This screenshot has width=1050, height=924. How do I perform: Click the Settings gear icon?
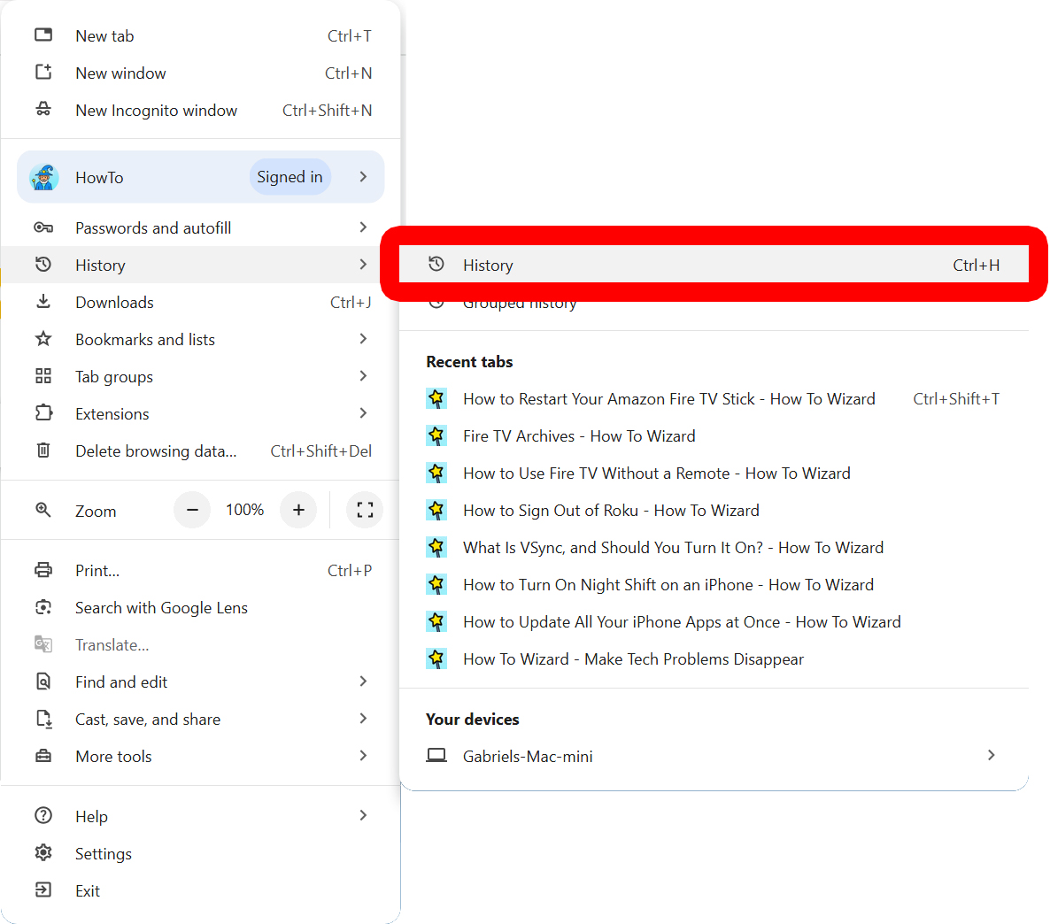pos(43,853)
